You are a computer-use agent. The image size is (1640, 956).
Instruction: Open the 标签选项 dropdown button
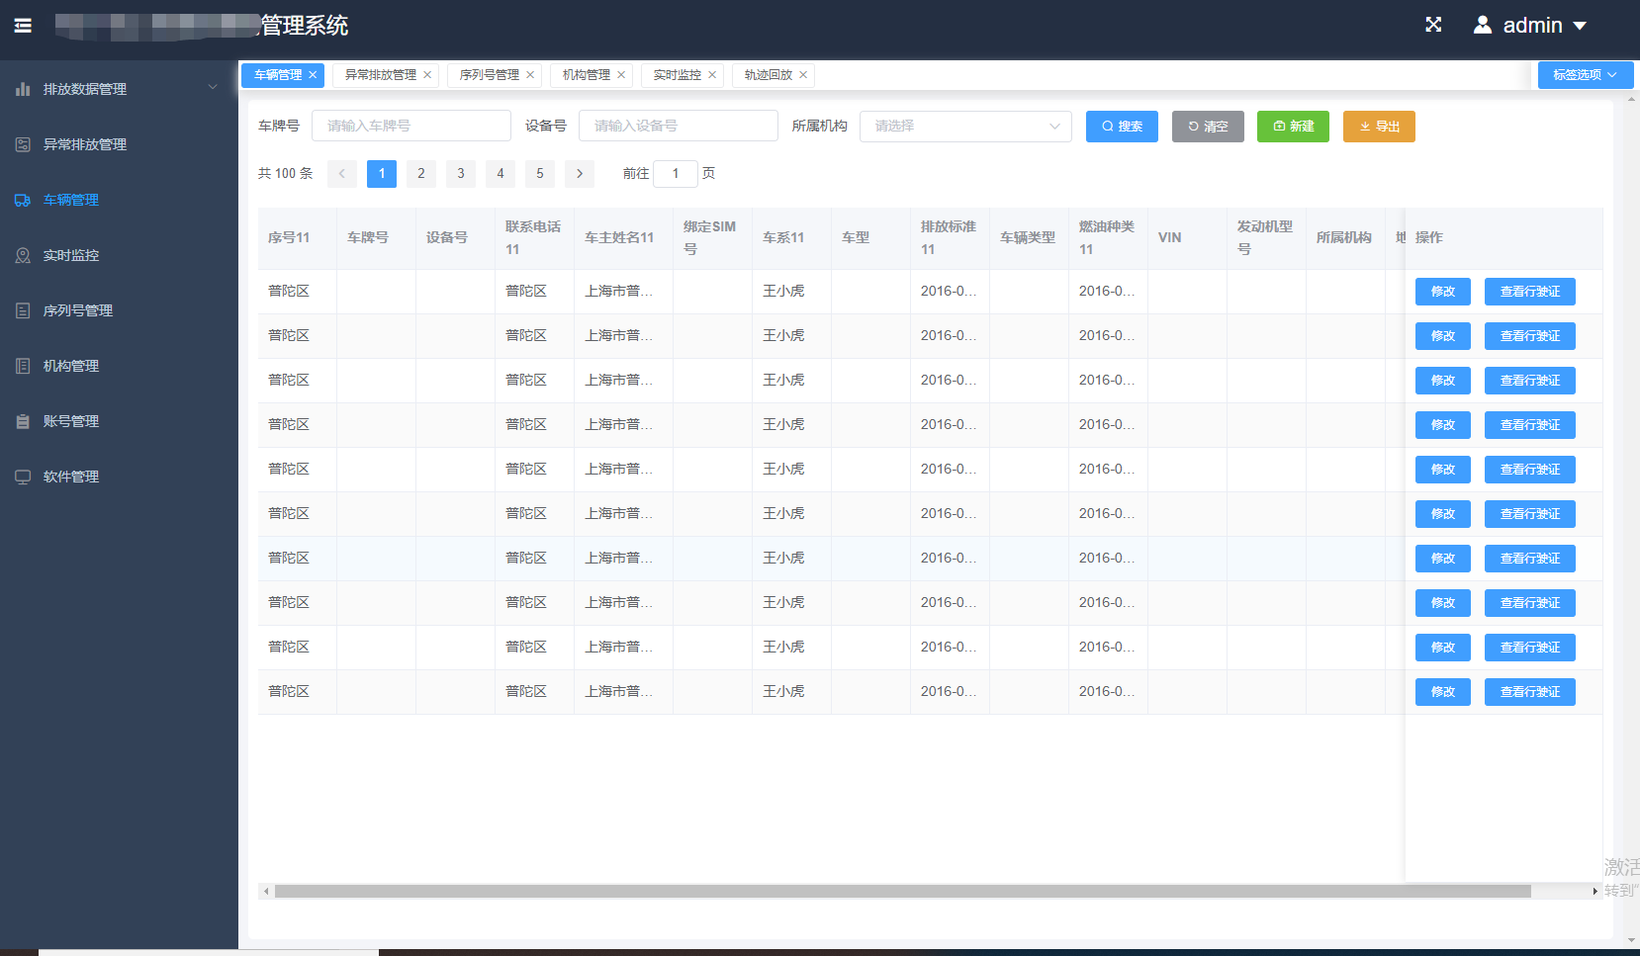point(1585,75)
